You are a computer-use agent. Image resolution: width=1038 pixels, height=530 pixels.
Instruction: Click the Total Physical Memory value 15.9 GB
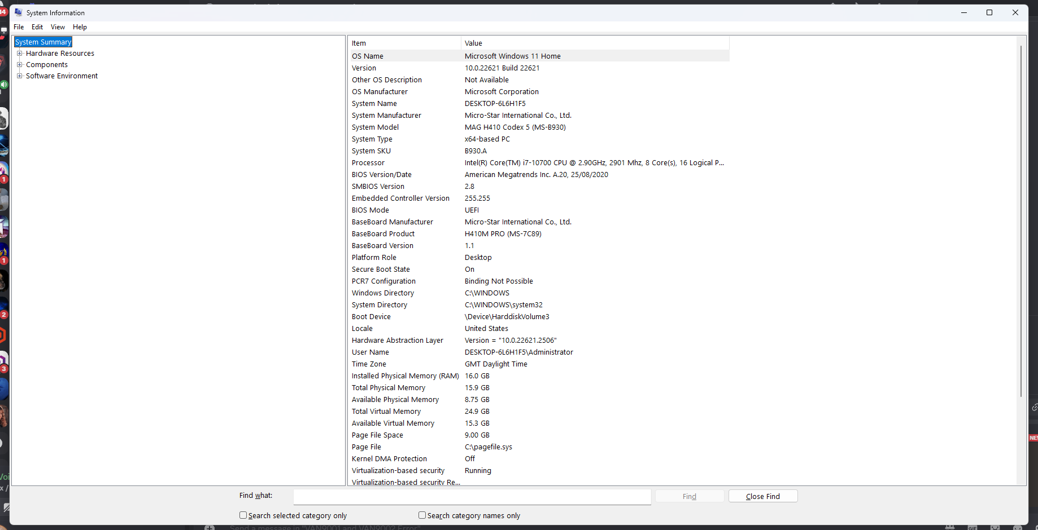477,388
